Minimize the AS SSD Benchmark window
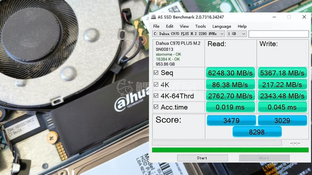The image size is (312, 175). 274,17
